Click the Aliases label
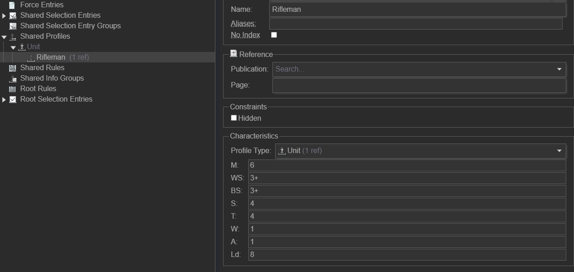The image size is (574, 272). [244, 24]
